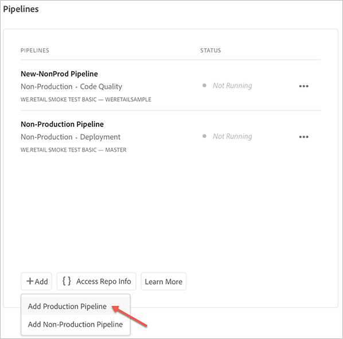Click the curly braces repo icon
Viewport: 343px width, 339px height.
pos(67,281)
